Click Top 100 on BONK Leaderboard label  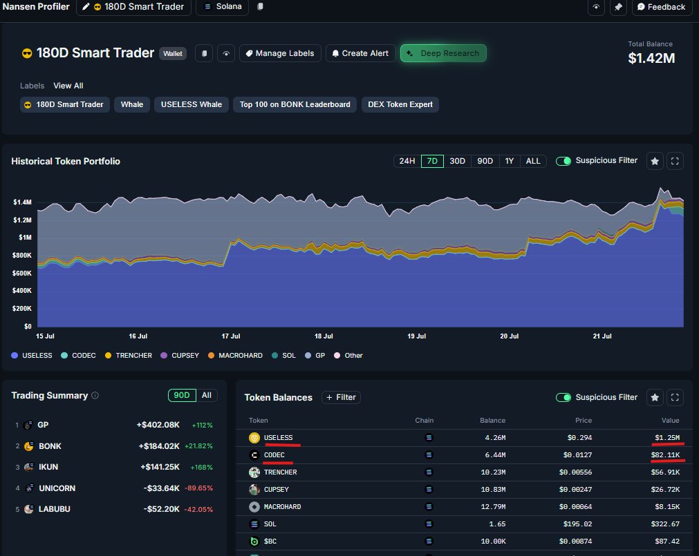coord(295,104)
